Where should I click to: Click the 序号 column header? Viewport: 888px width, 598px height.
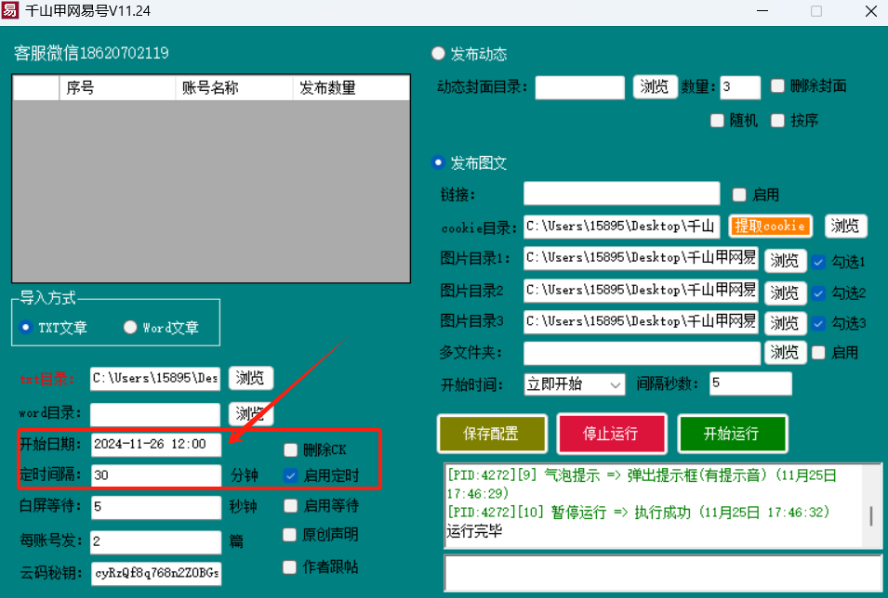click(x=117, y=87)
